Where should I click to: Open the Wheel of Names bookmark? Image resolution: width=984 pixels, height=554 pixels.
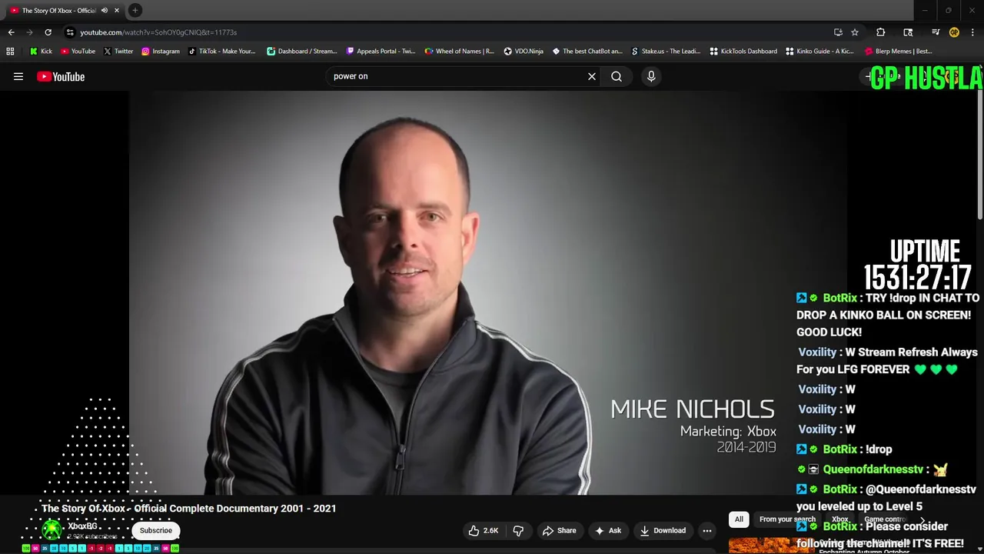point(460,52)
